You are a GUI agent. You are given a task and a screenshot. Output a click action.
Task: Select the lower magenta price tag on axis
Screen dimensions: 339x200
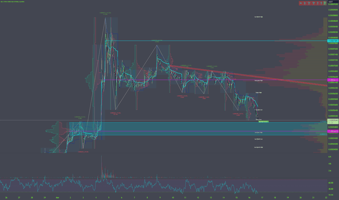point(333,131)
